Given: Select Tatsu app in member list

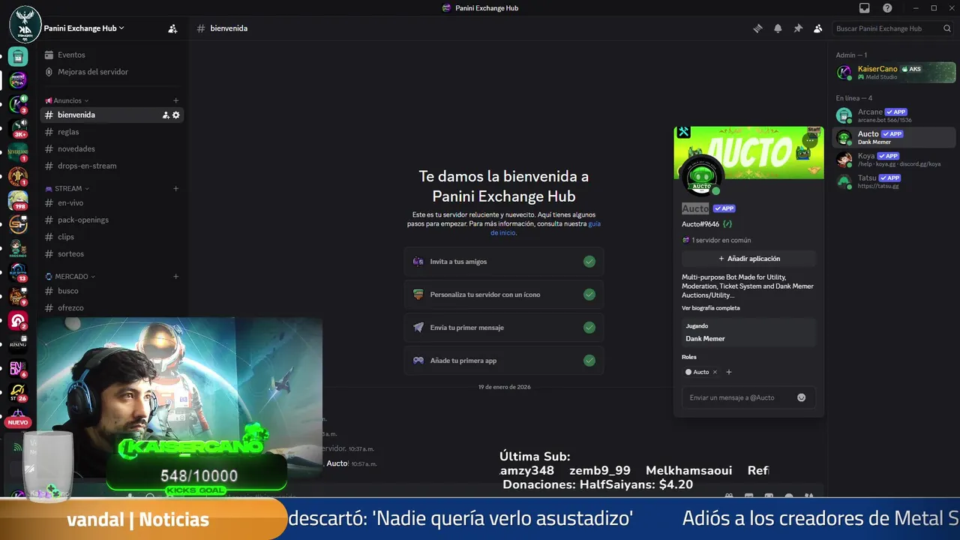Looking at the screenshot, I should click(894, 181).
